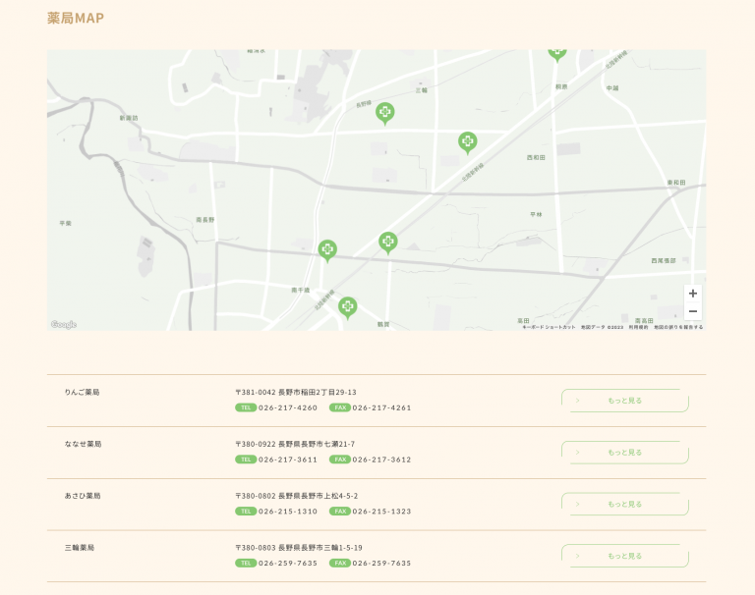Zoom out the map with minus button
Image resolution: width=755 pixels, height=595 pixels.
[693, 311]
